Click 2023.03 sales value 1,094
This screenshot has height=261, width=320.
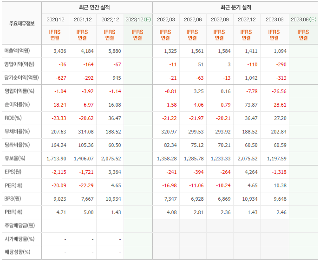pyautogui.click(x=280, y=51)
